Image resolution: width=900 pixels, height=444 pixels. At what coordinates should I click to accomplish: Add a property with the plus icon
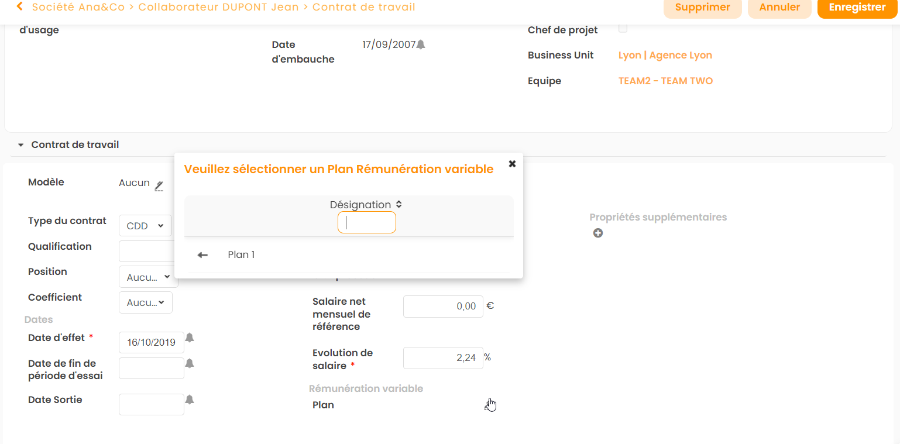click(x=598, y=233)
